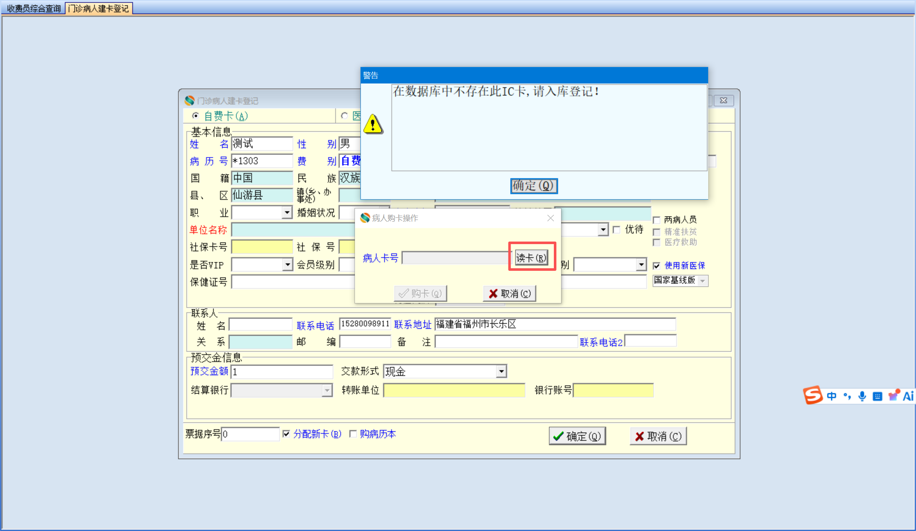Image resolution: width=916 pixels, height=531 pixels.
Task: Uncheck the 使用新医保 checkbox
Action: [656, 266]
